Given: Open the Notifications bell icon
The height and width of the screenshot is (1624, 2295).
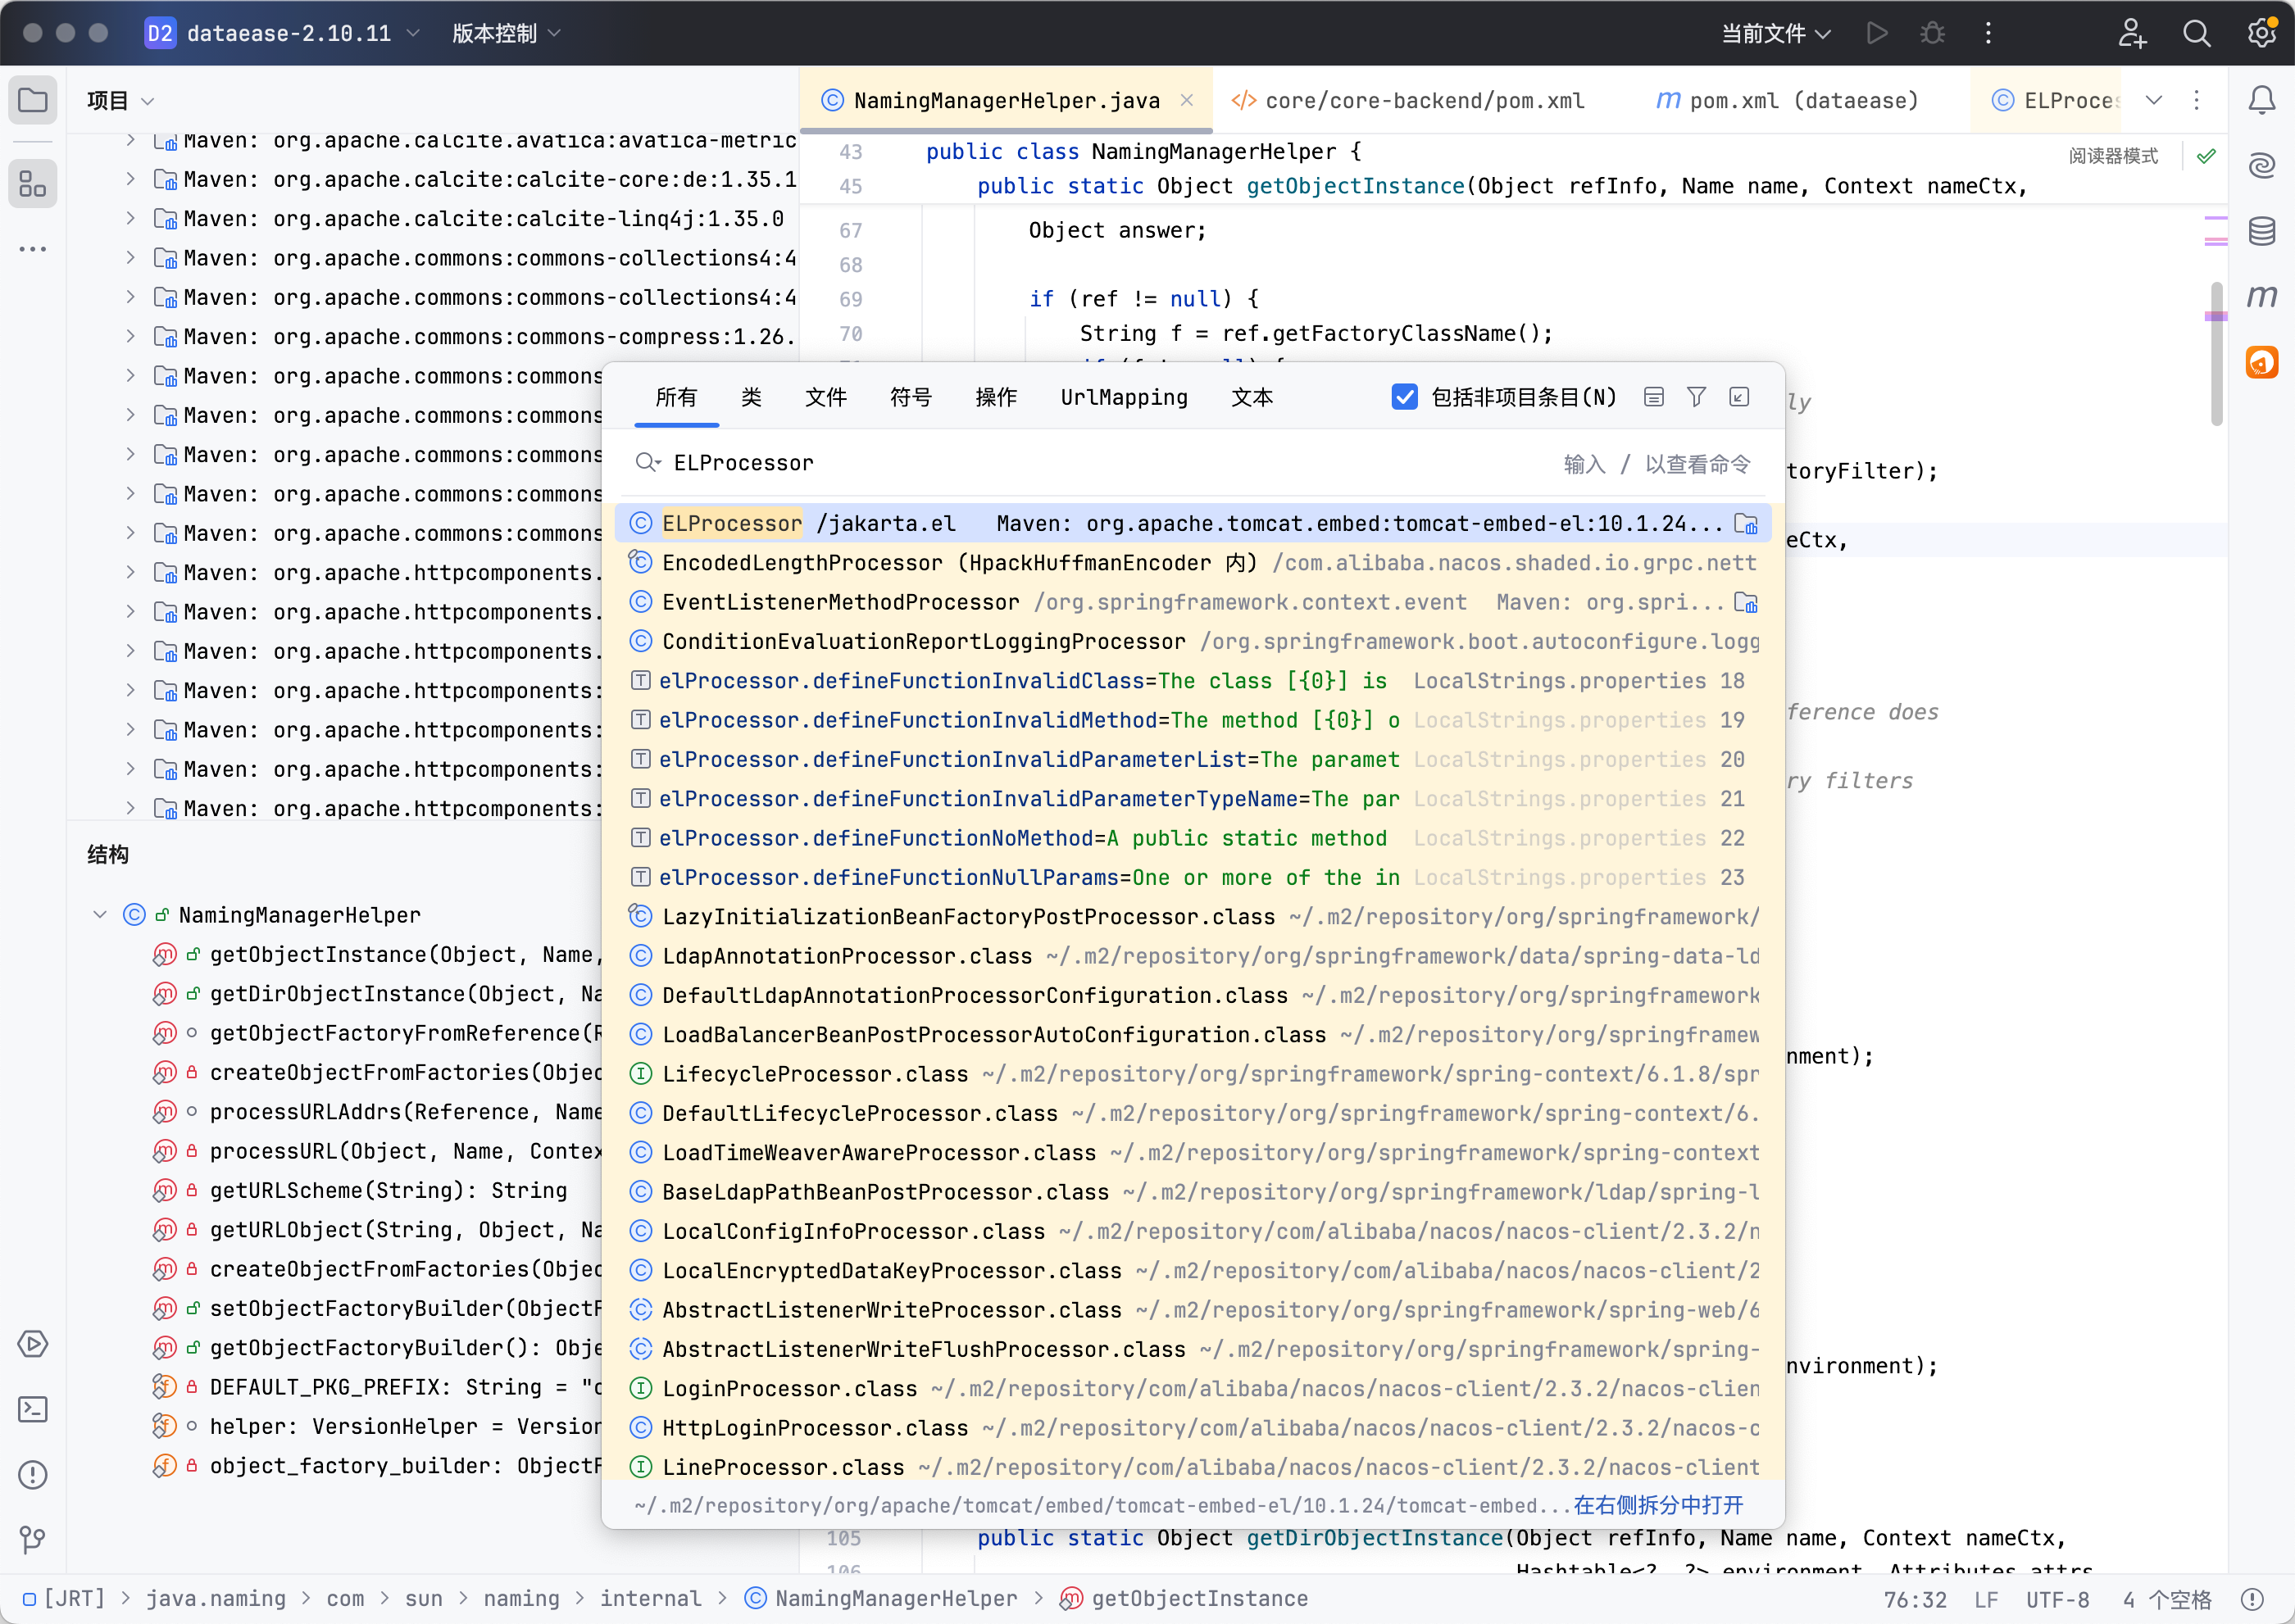Looking at the screenshot, I should point(2262,100).
